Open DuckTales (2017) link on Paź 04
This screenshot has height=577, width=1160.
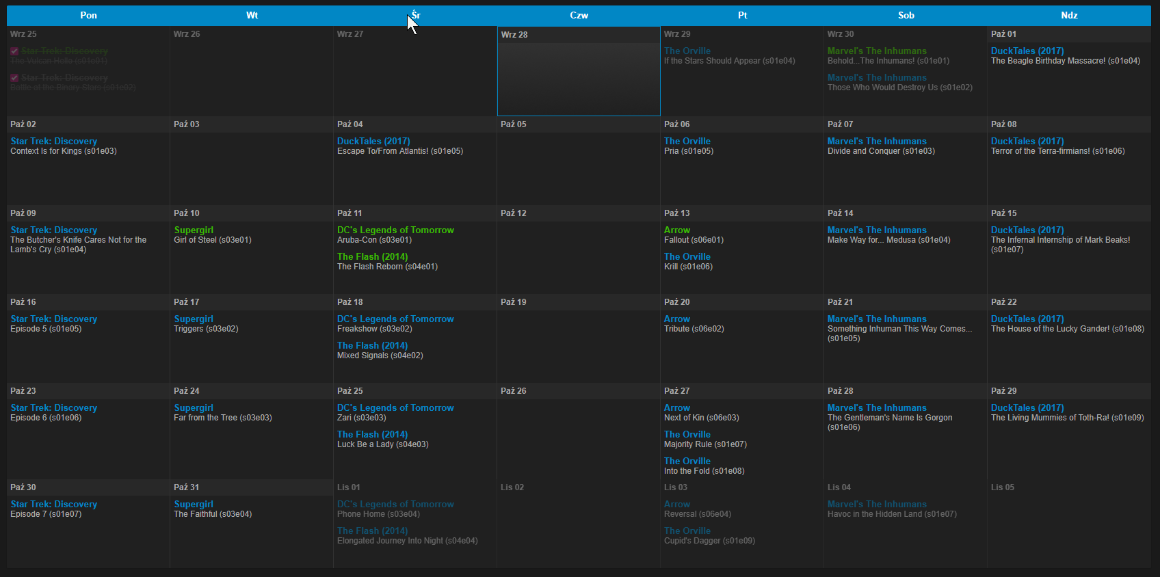[373, 141]
